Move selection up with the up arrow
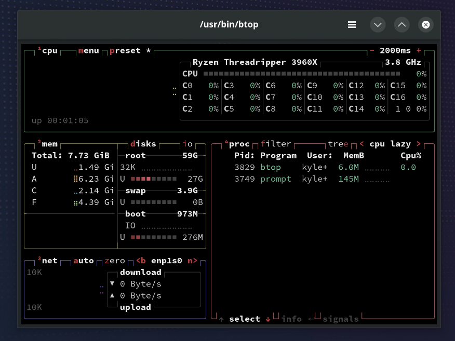 [x=221, y=319]
